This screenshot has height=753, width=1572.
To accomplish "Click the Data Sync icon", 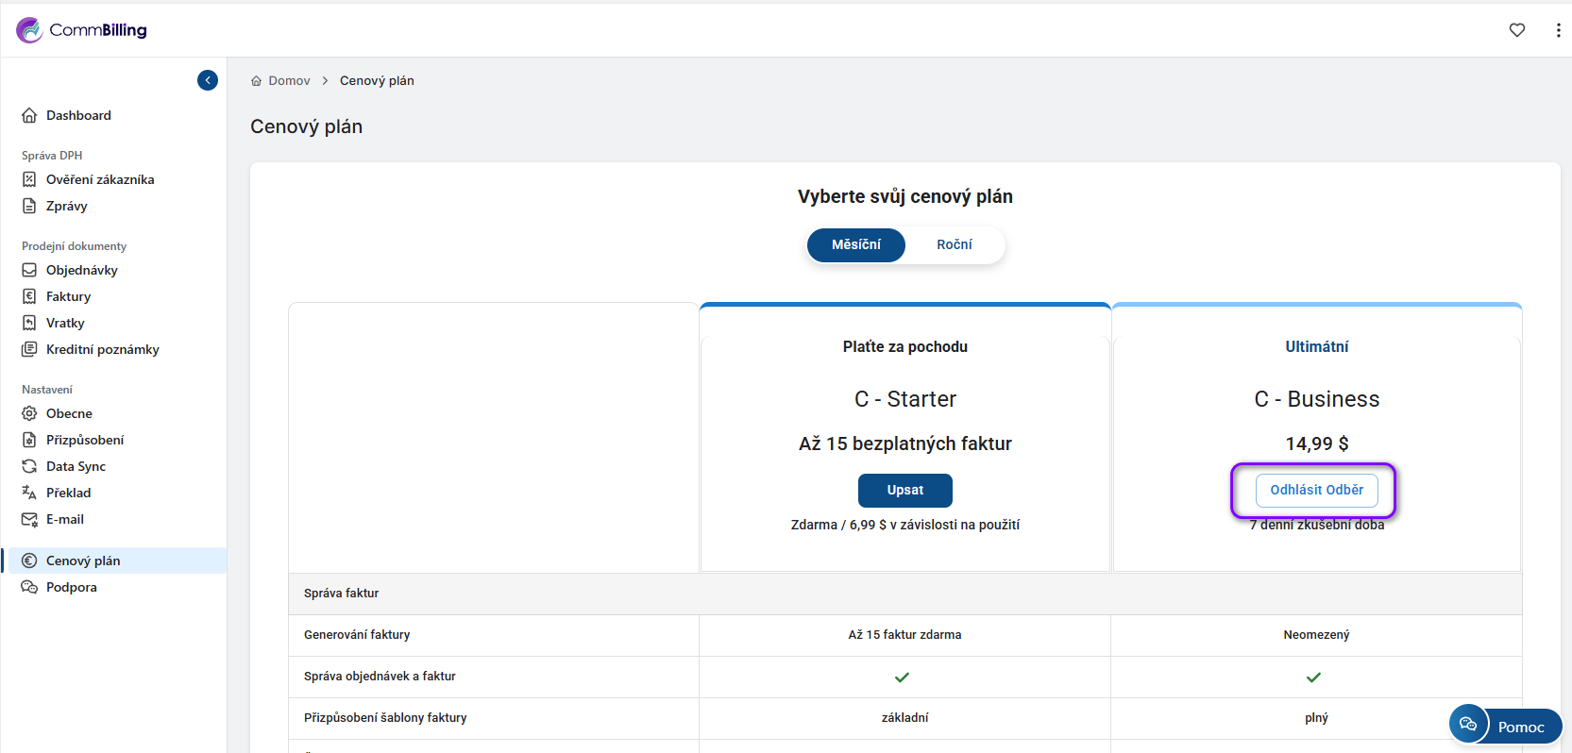I will click(x=29, y=466).
